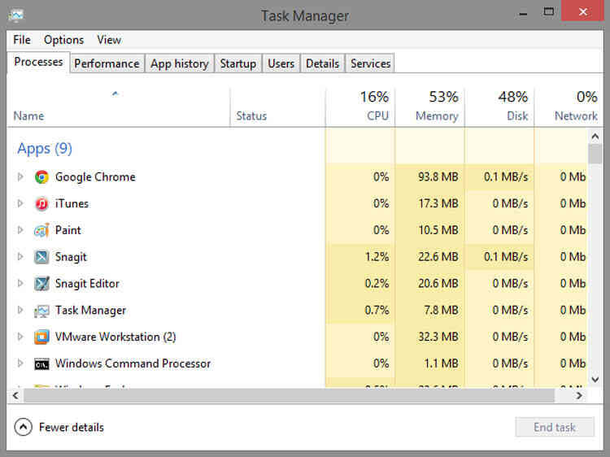Click the horizontal scrollbar right arrow
The image size is (610, 457).
579,395
